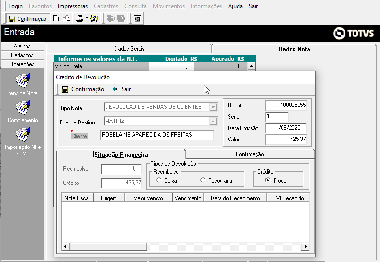380x262 pixels.
Task: Open the Itens da Nota shortcut icon
Action: point(23,80)
